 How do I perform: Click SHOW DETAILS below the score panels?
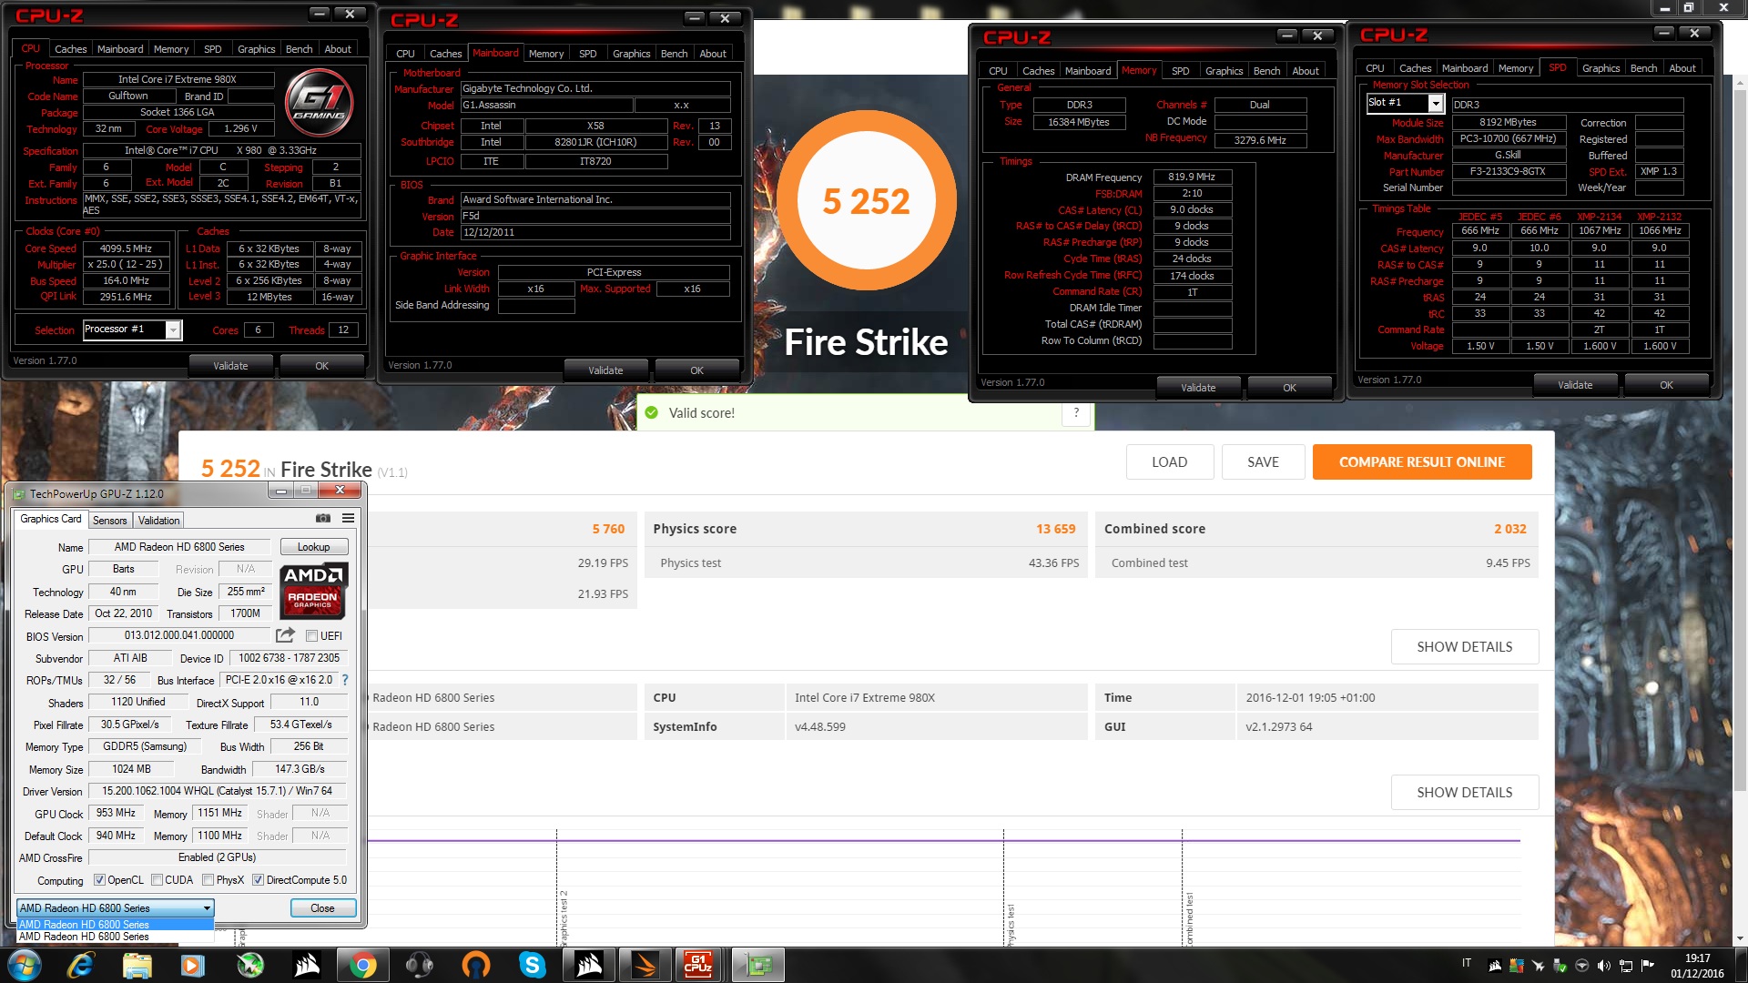[x=1464, y=647]
